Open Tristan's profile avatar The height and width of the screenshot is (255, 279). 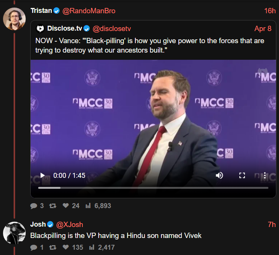[x=14, y=18]
